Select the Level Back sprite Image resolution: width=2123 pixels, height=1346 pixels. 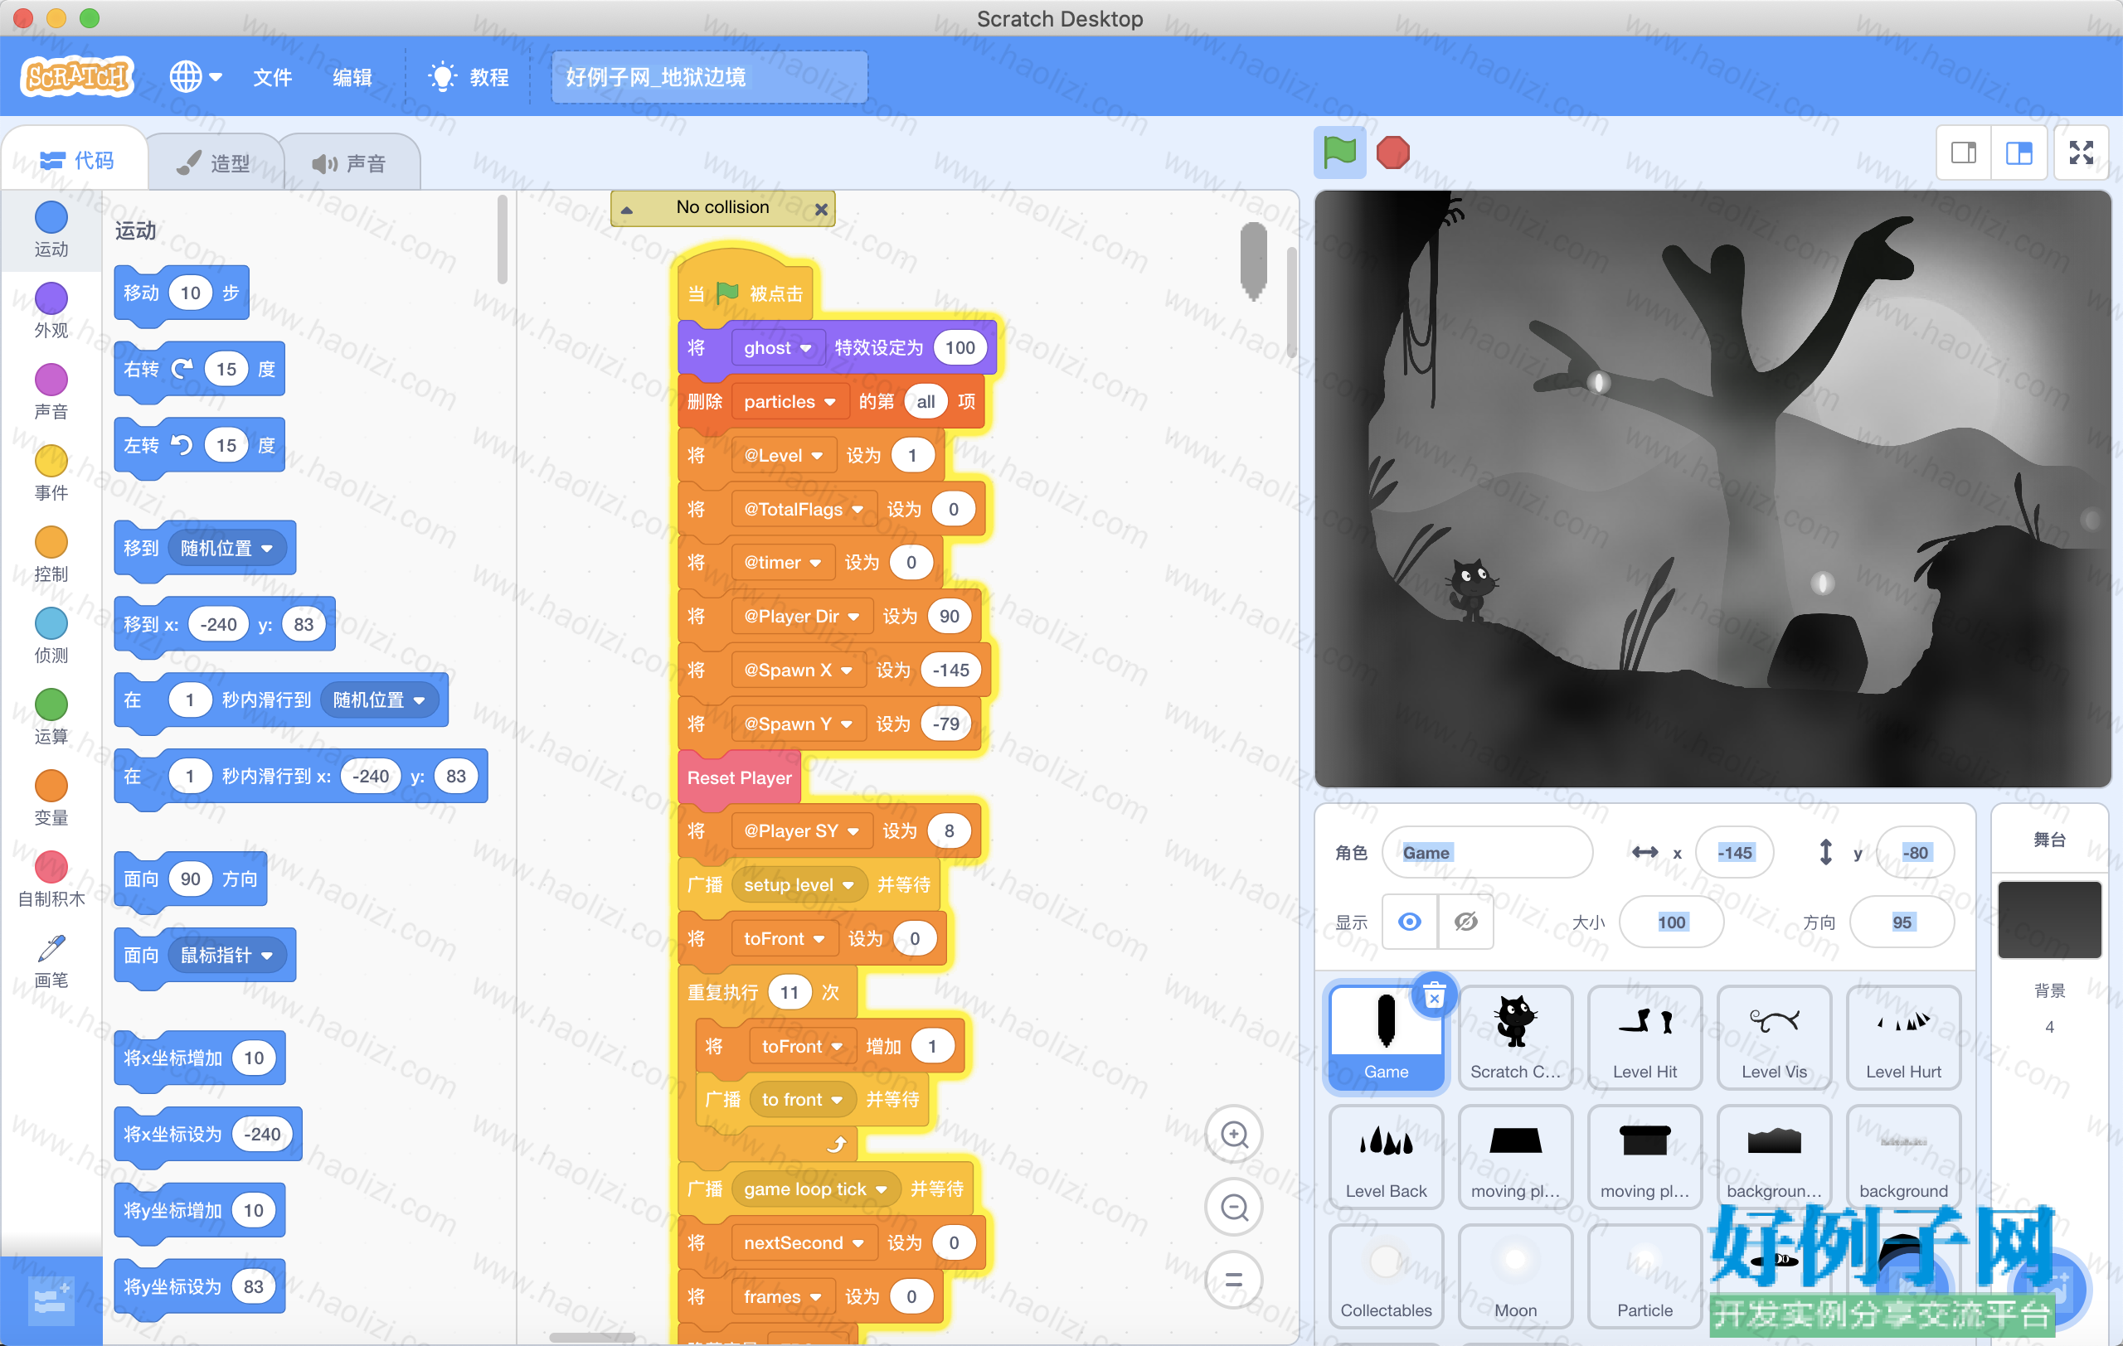click(x=1386, y=1156)
